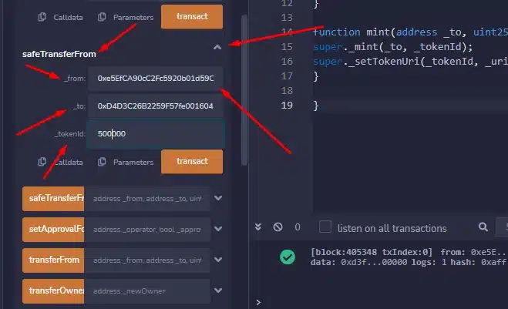Expand the transferOwner function row
Image resolution: width=508 pixels, height=309 pixels.
pos(218,291)
